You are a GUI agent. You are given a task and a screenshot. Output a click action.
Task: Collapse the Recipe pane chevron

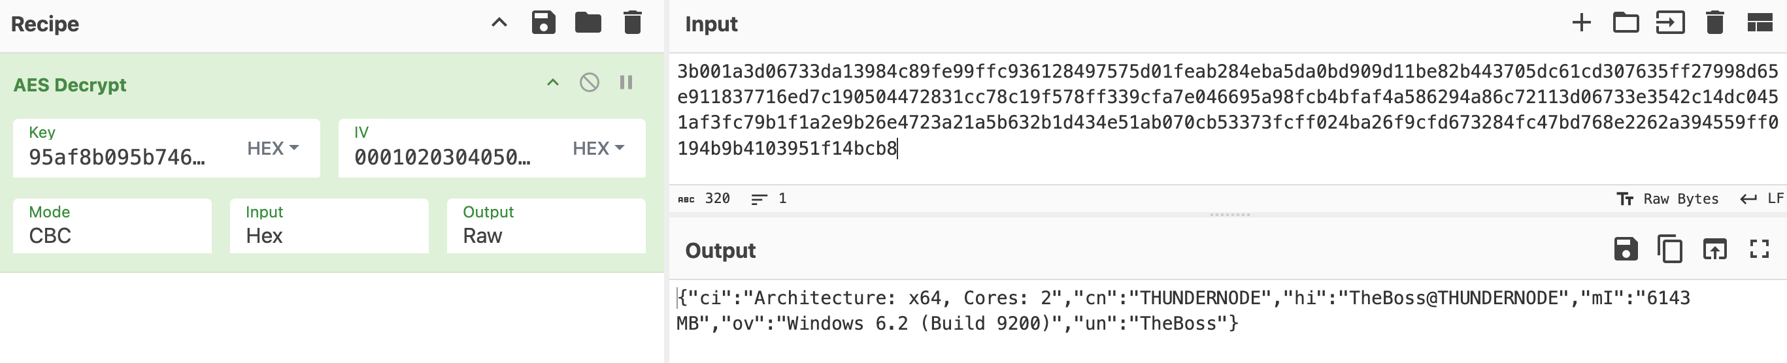499,23
